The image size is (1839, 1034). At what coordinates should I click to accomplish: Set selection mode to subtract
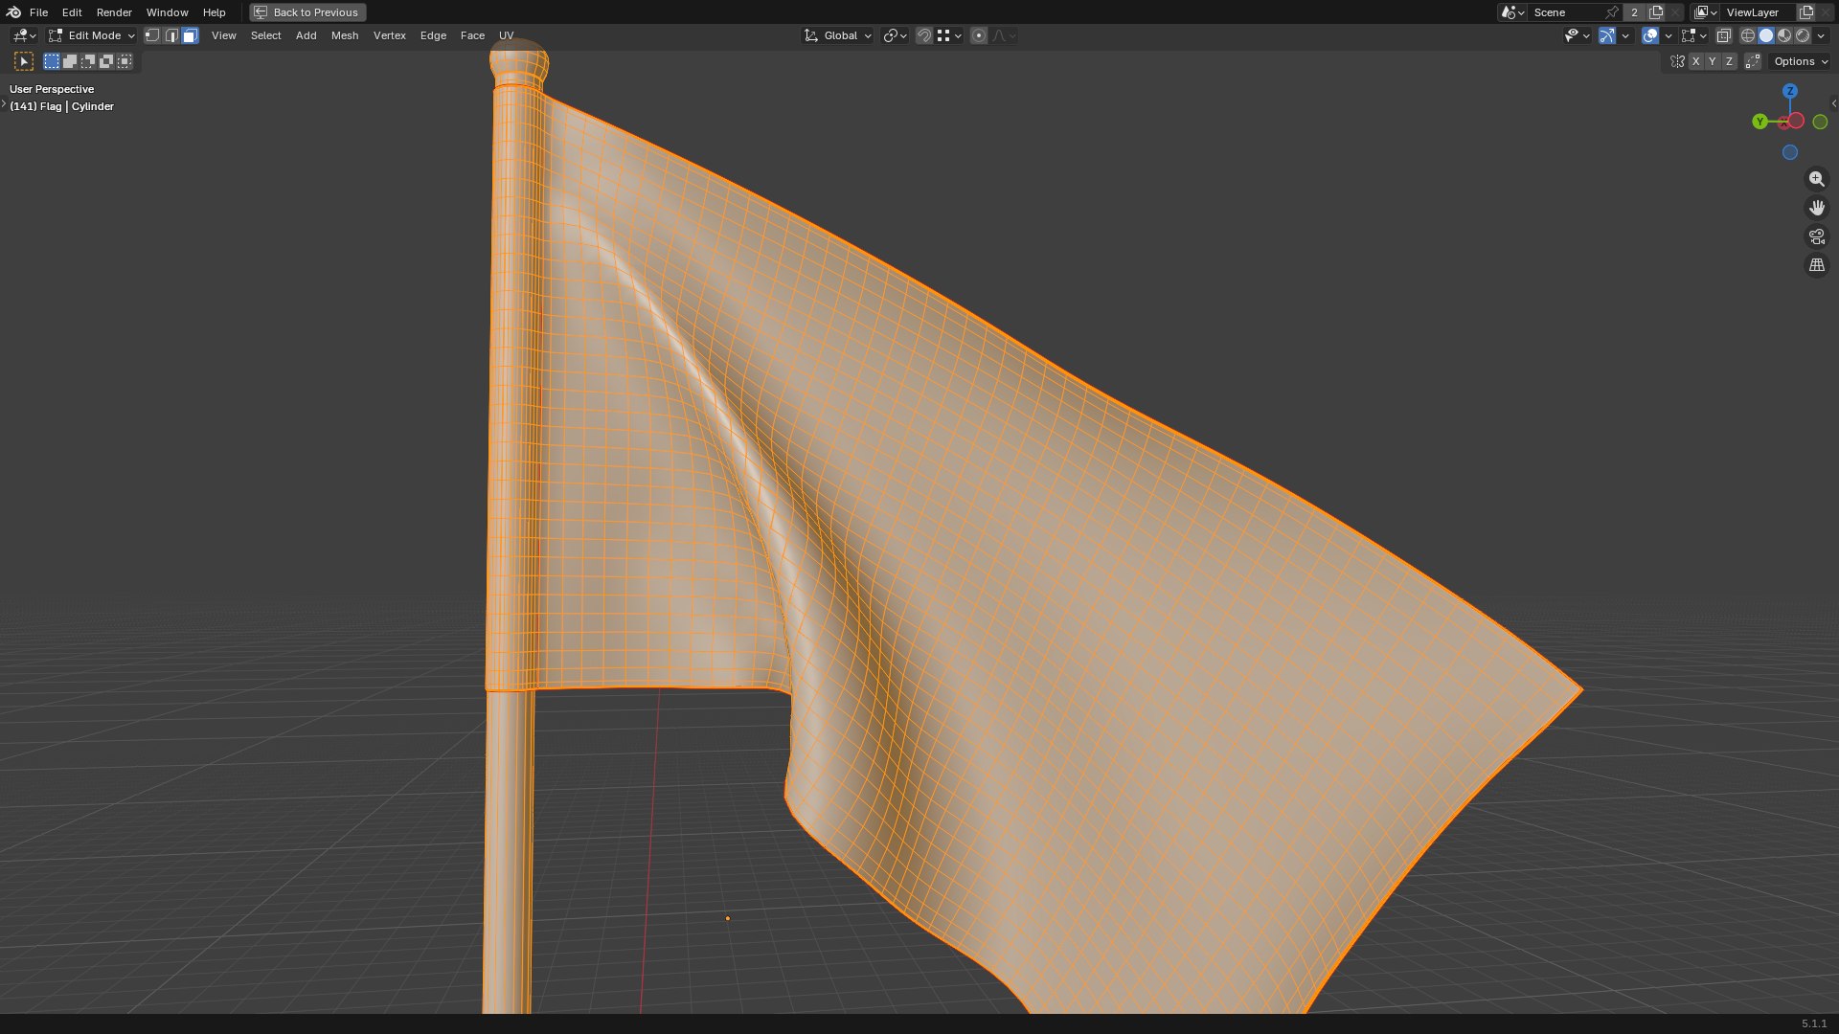[88, 61]
